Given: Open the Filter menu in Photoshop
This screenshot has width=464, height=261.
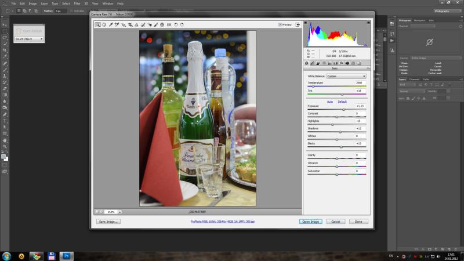Looking at the screenshot, I should 77,3.
